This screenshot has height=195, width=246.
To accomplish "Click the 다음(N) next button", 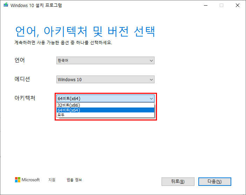I will click(x=214, y=182).
